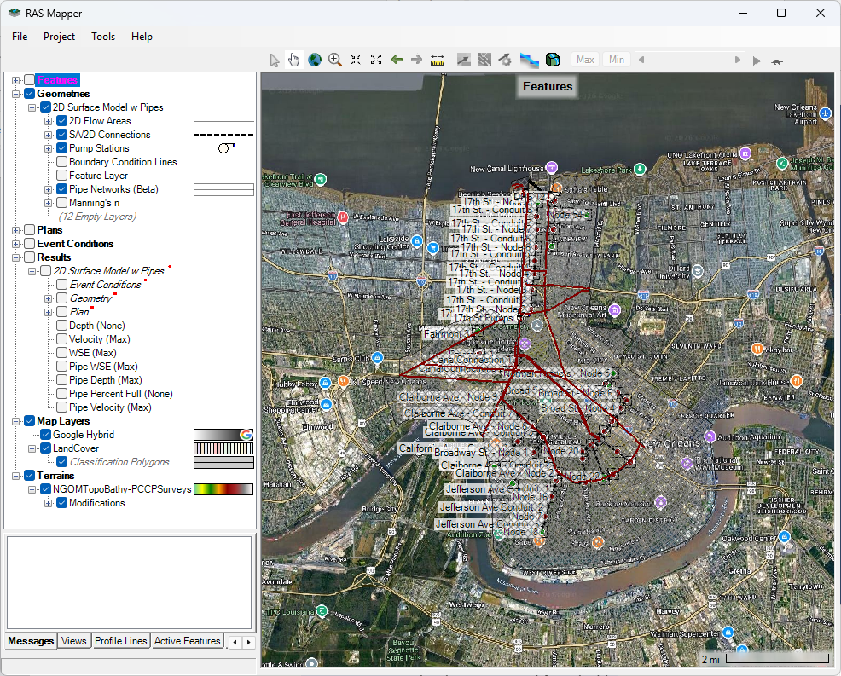This screenshot has width=841, height=676.
Task: Play the animation with the play arrow
Action: (x=757, y=61)
